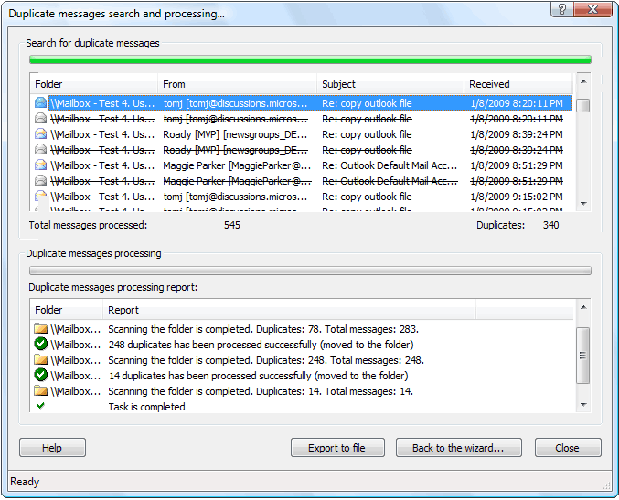Click grey envelope icon of struck-through Roady message

pyautogui.click(x=40, y=150)
